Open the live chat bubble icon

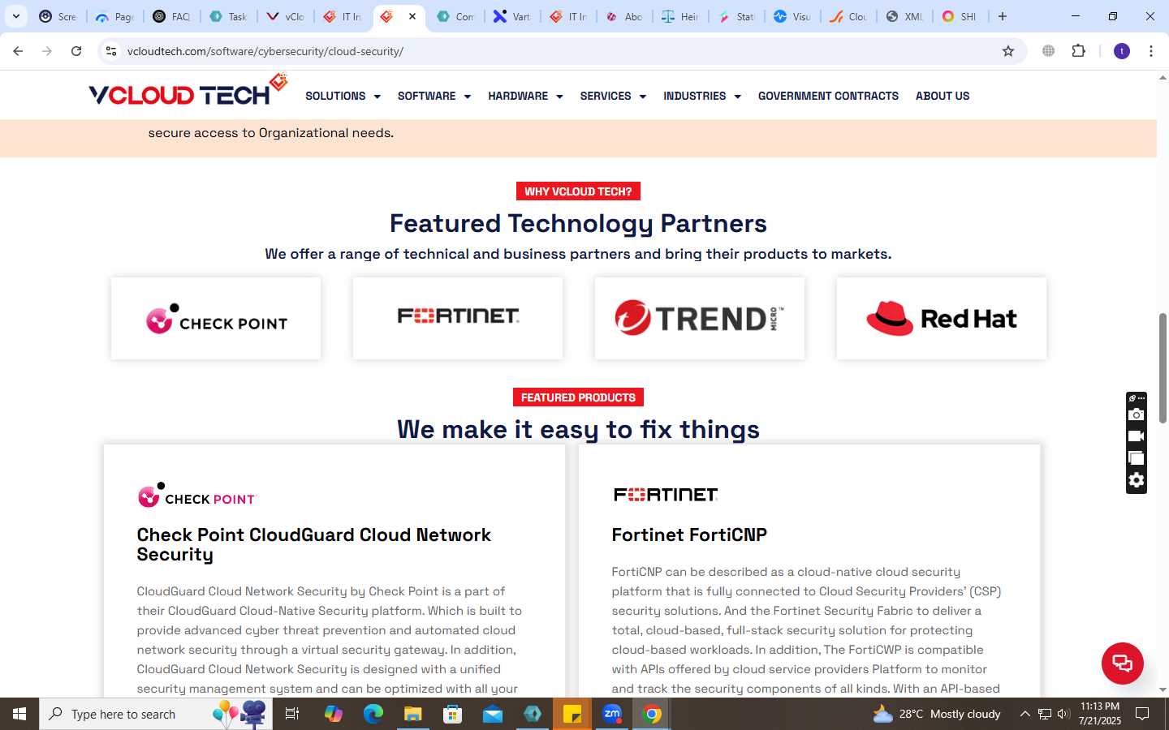pyautogui.click(x=1122, y=663)
